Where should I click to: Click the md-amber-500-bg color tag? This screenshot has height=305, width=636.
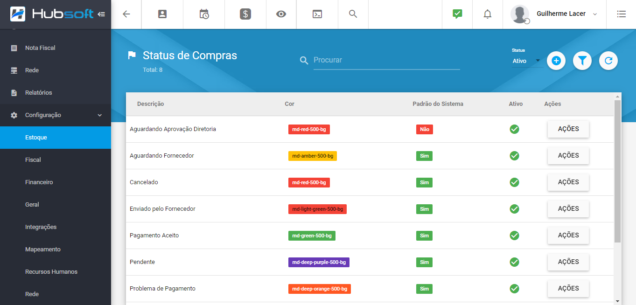[313, 156]
